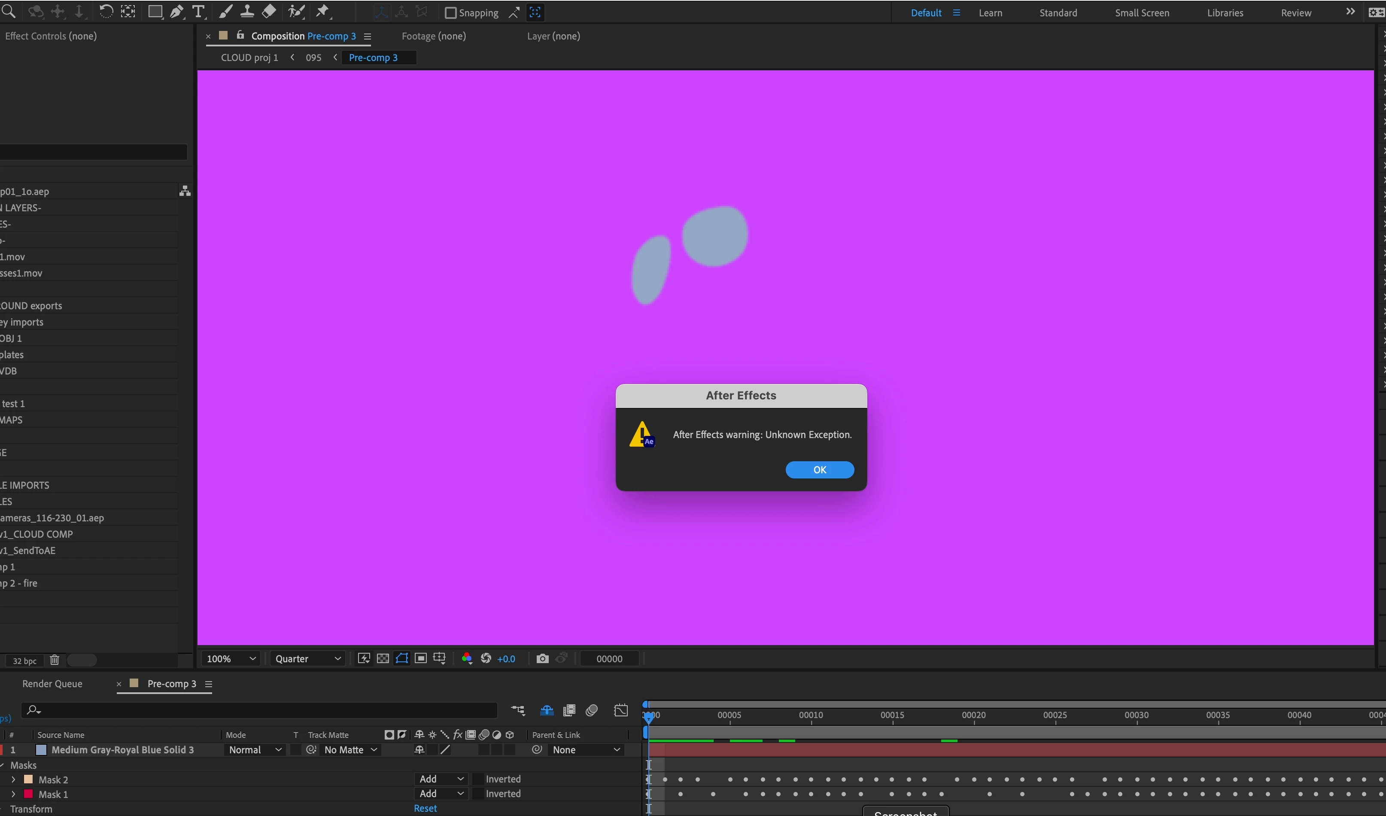1386x816 pixels.
Task: Check Inverted for Mask 2
Action: pyautogui.click(x=478, y=779)
